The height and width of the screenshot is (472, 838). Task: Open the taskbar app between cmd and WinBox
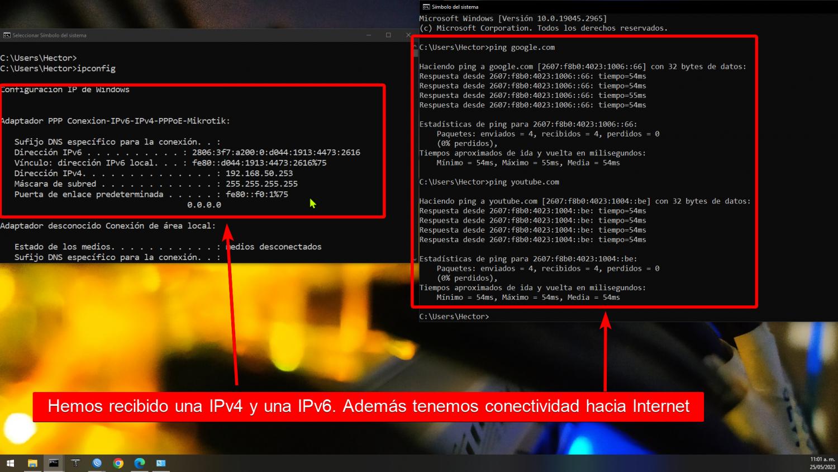click(75, 463)
